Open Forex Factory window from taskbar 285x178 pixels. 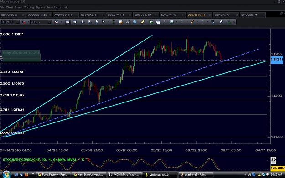53,175
